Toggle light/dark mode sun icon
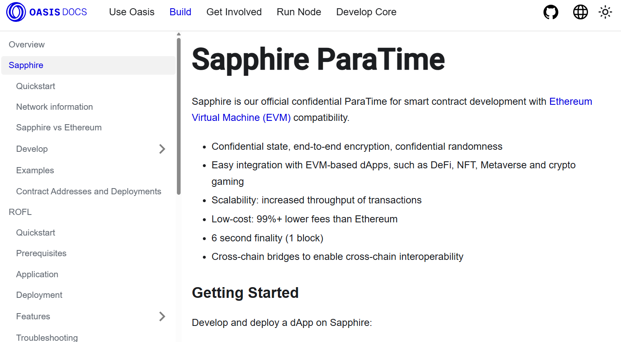This screenshot has height=342, width=621. tap(605, 12)
